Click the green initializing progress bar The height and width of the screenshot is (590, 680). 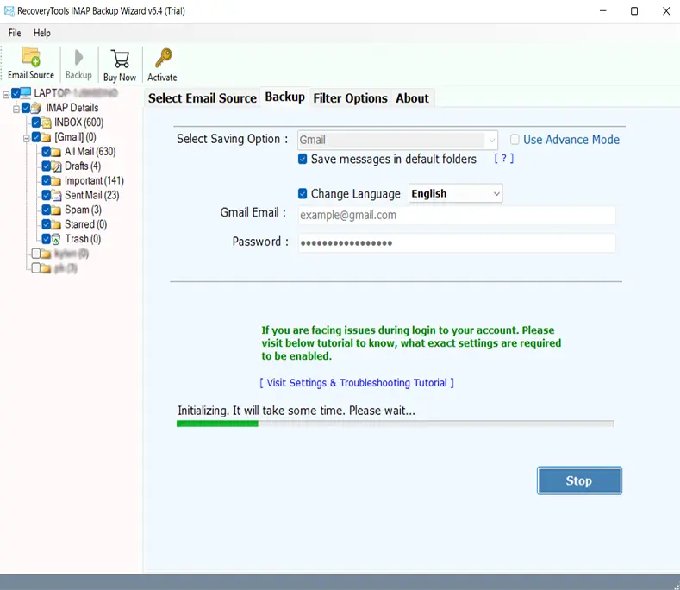[395, 424]
